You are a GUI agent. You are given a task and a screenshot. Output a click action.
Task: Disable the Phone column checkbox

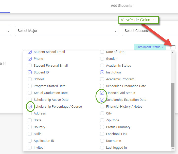point(30,59)
